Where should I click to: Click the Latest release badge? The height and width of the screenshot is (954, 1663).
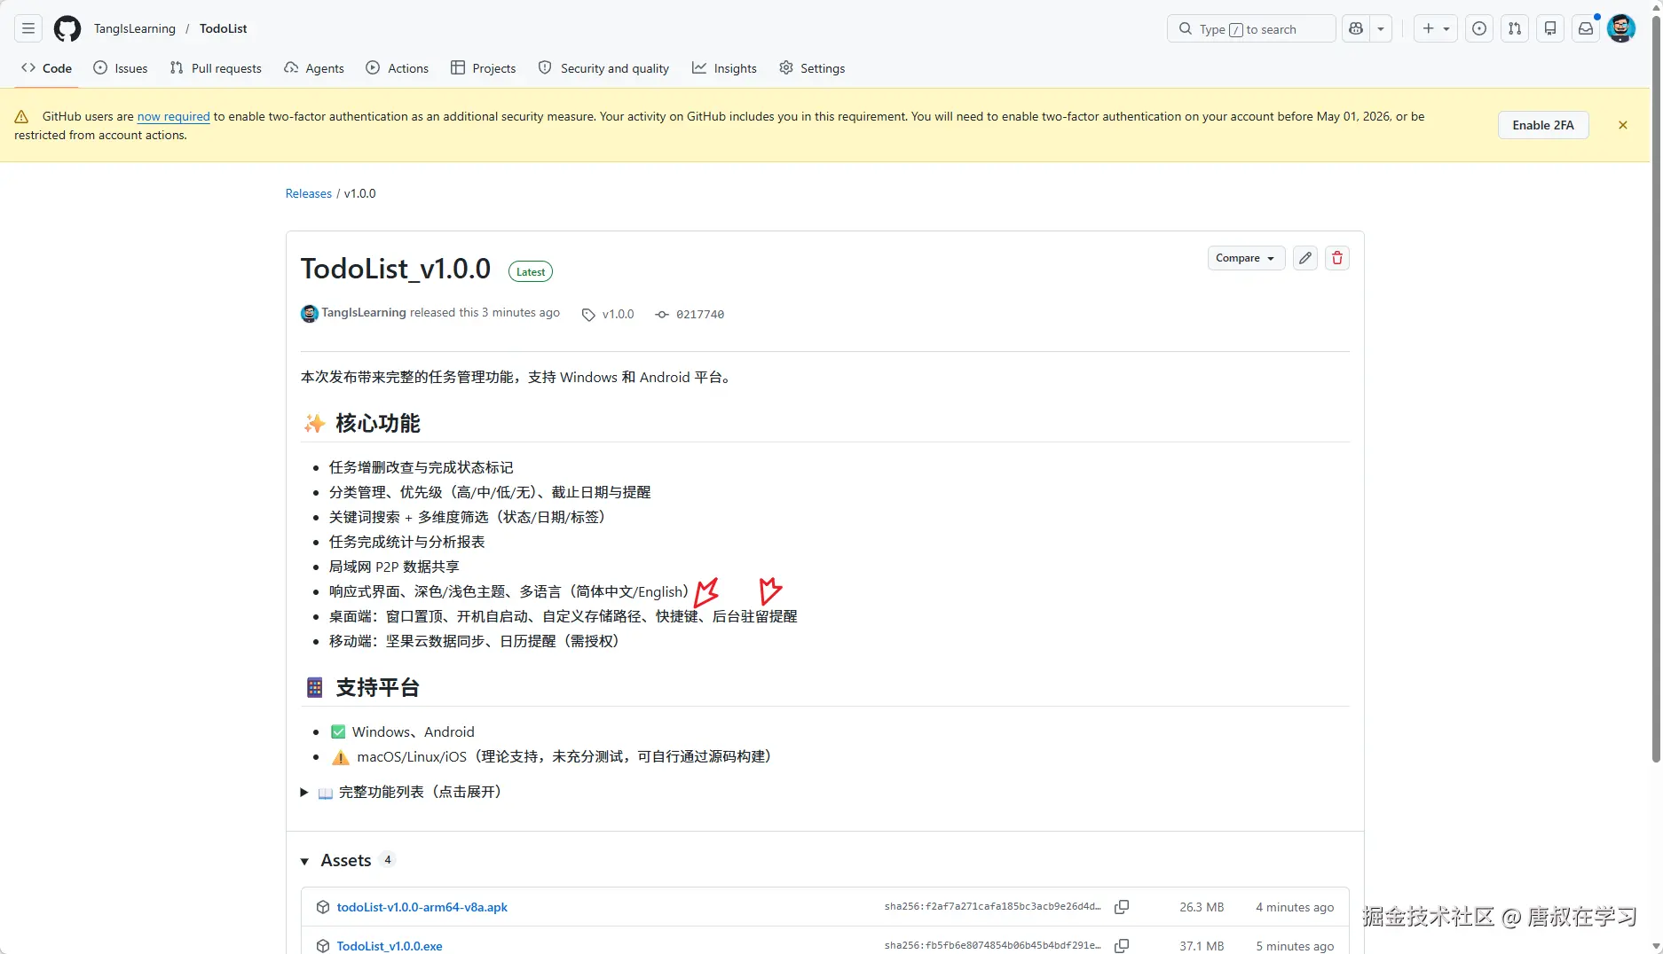(x=531, y=272)
